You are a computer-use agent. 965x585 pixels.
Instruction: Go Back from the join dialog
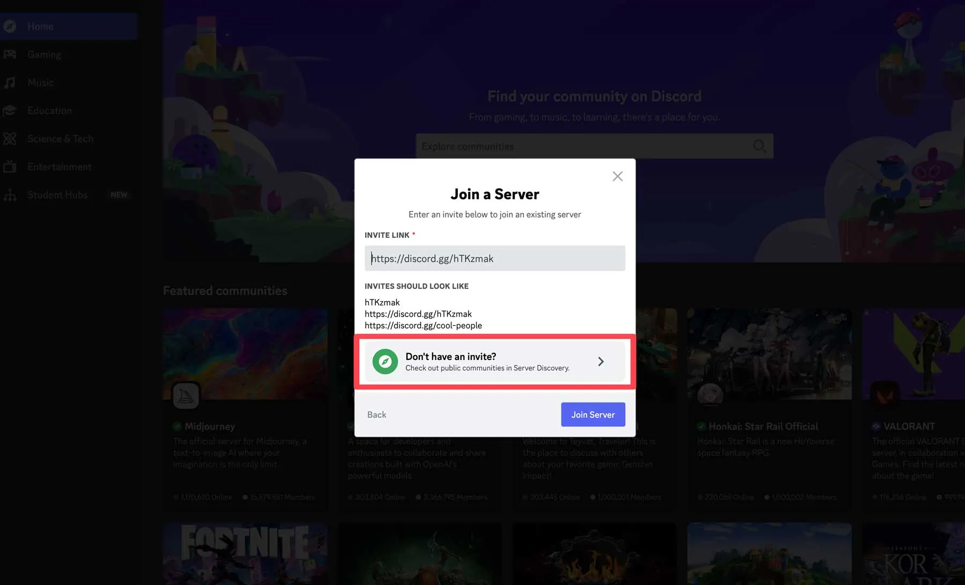pos(376,415)
